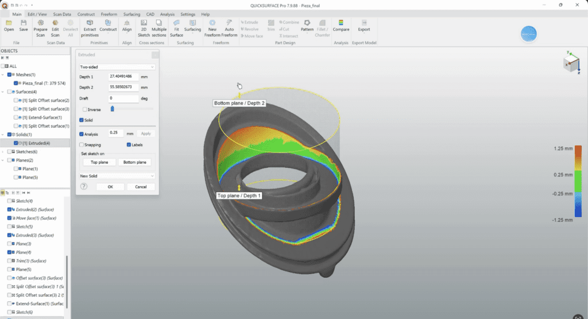The height and width of the screenshot is (319, 588).
Task: Open the Two-sided extrusion type dropdown
Action: [x=117, y=67]
